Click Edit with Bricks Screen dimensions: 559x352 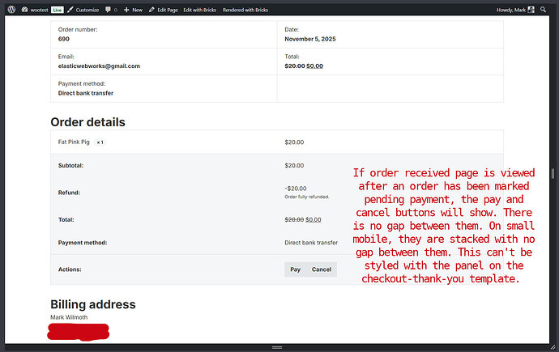point(199,10)
